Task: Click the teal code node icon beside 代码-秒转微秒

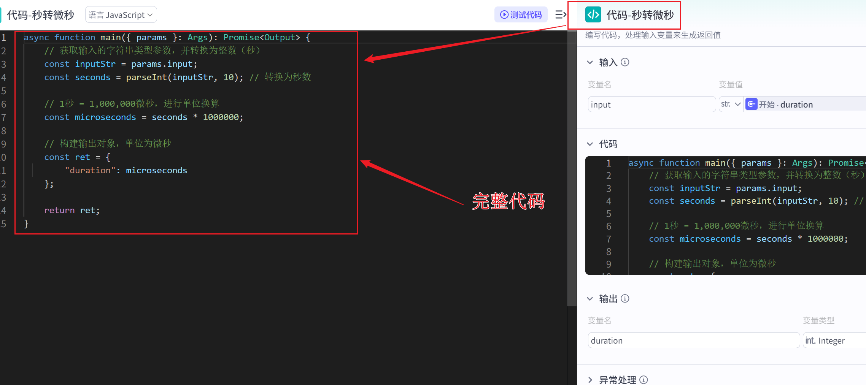Action: (593, 14)
